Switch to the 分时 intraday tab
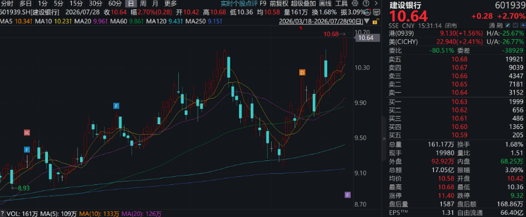Image resolution: width=526 pixels, height=217 pixels. tap(8, 4)
